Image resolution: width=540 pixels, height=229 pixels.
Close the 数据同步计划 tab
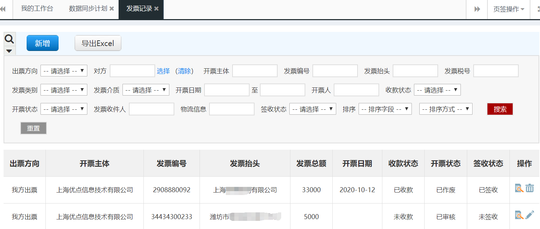click(111, 9)
